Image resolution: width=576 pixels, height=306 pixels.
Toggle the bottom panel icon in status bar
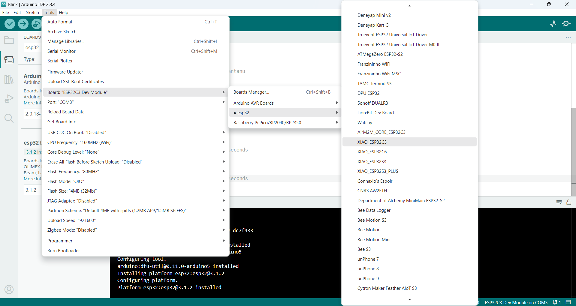click(568, 302)
